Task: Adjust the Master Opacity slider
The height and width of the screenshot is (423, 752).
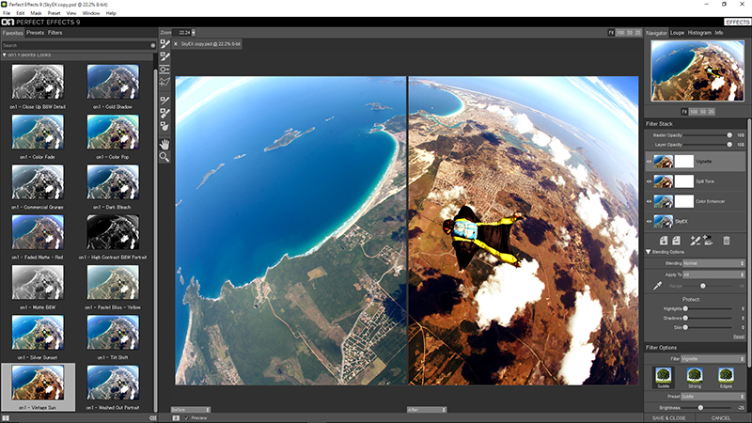Action: [729, 135]
